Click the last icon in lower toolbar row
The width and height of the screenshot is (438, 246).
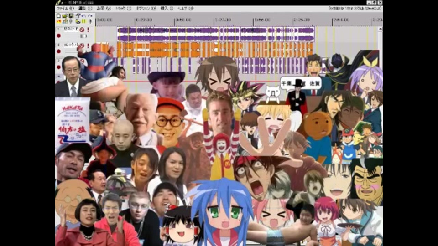(x=90, y=21)
